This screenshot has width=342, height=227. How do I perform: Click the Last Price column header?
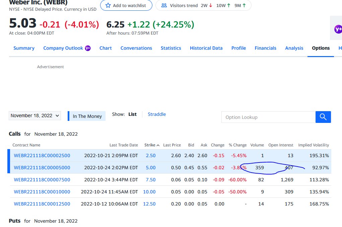point(172,145)
